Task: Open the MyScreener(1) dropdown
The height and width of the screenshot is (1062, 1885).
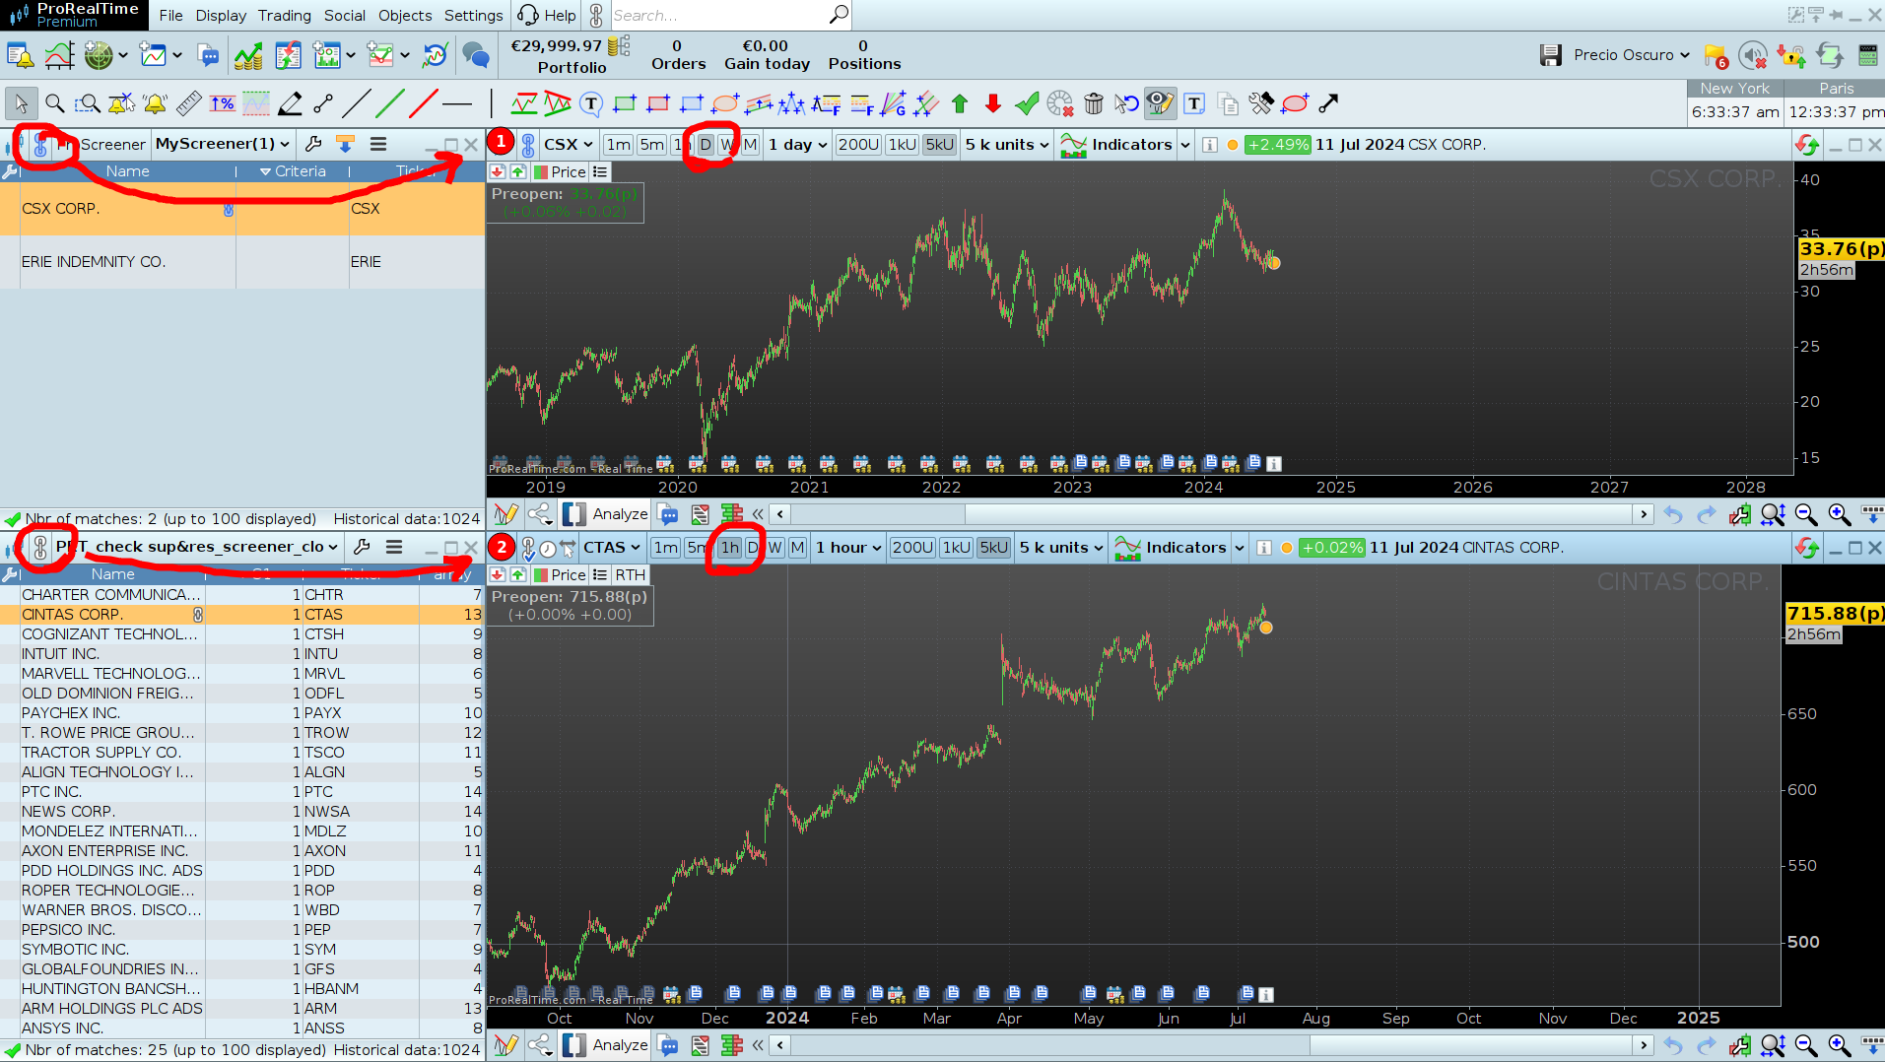Action: tap(223, 144)
